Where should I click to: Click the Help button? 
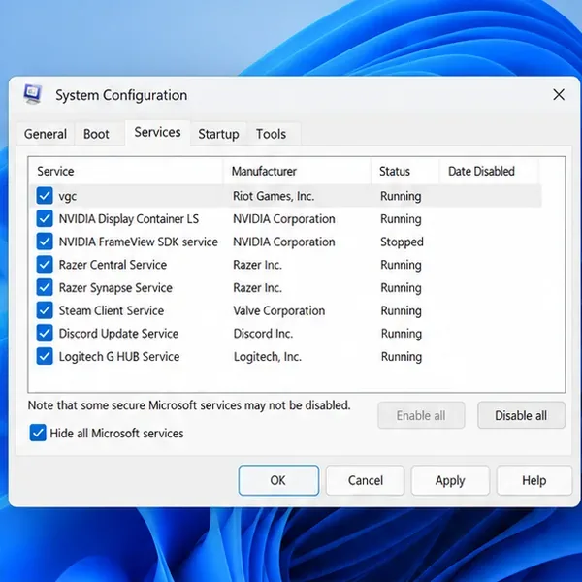(534, 480)
